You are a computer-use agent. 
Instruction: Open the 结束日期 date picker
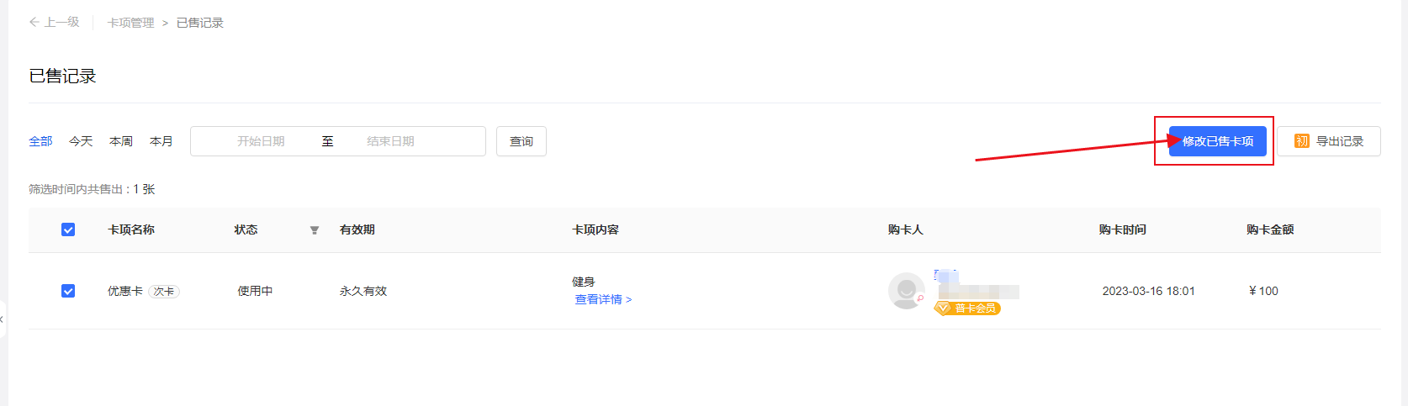click(x=390, y=141)
